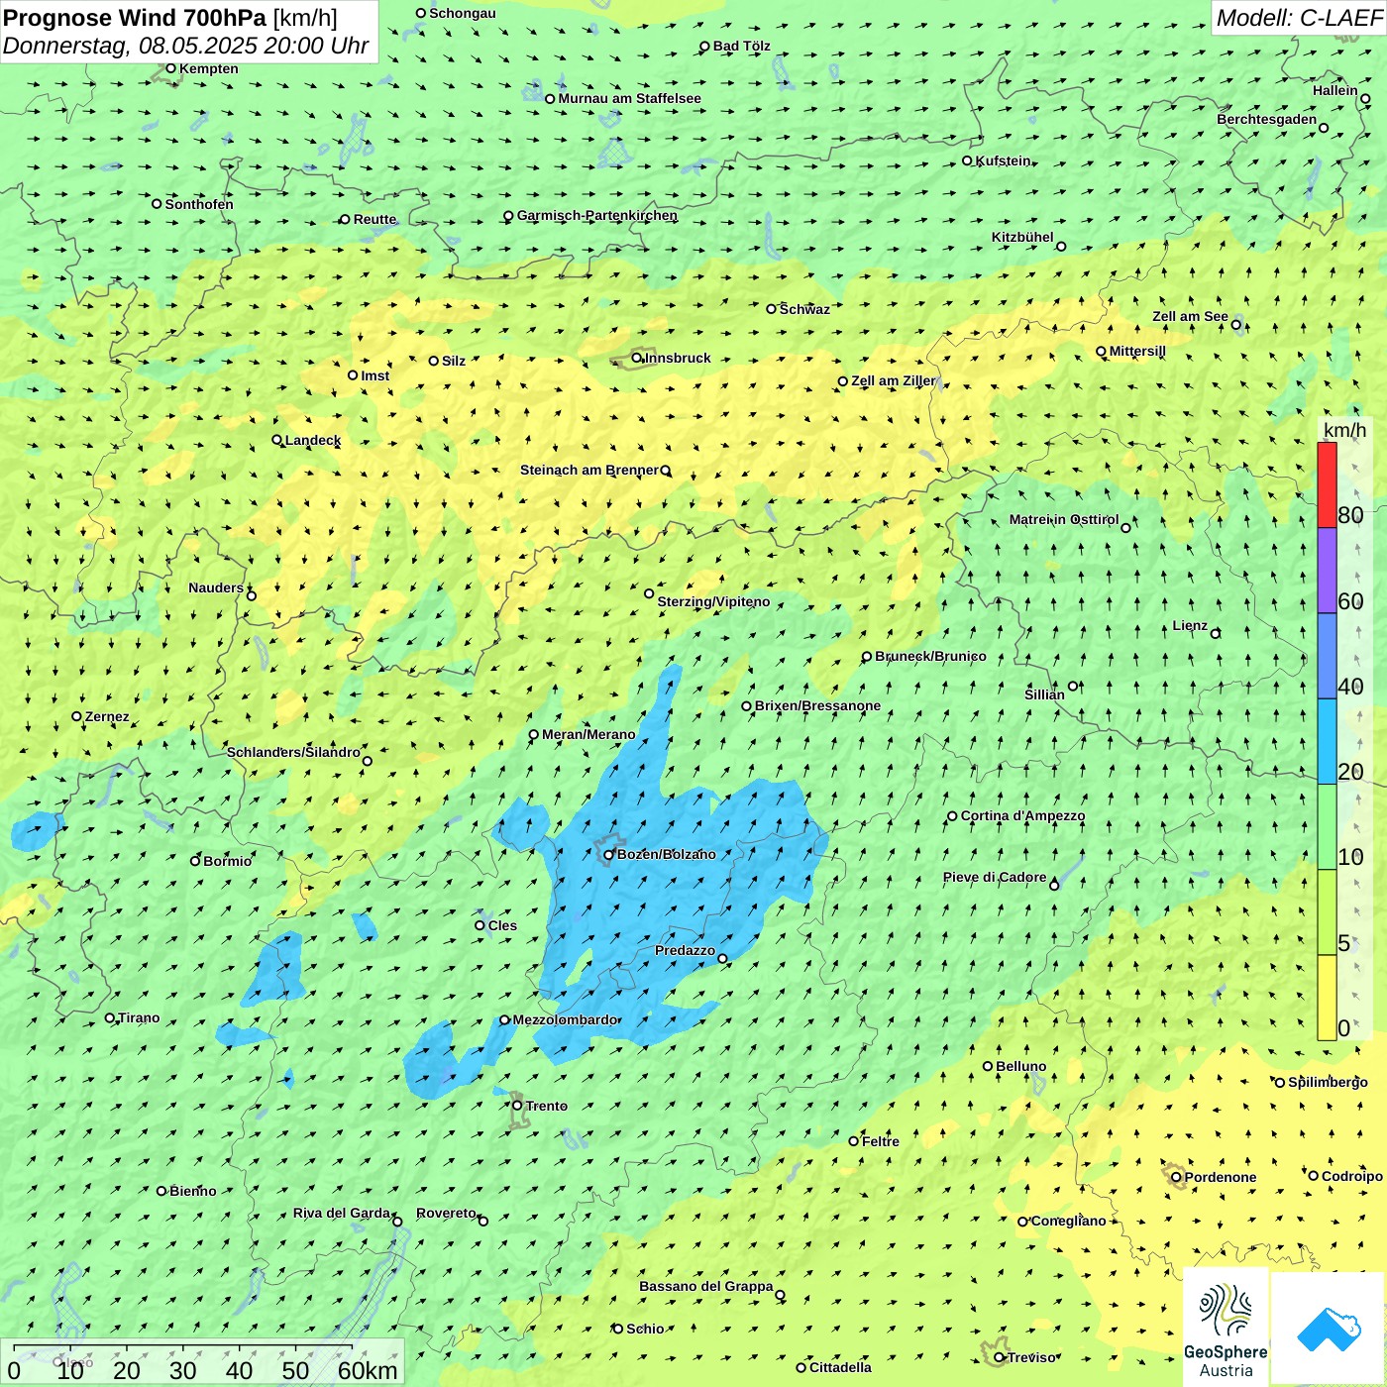Select the Belluno map label
Image resolution: width=1387 pixels, height=1387 pixels.
(1020, 1066)
